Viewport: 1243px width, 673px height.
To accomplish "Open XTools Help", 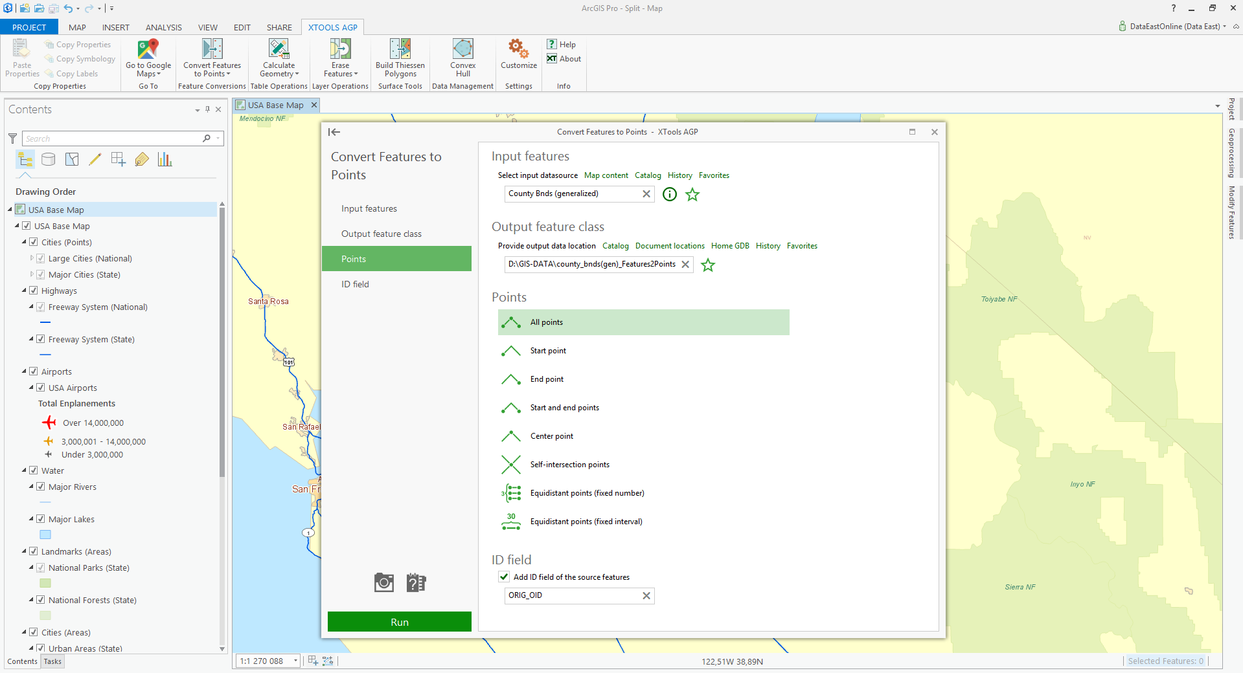I will point(561,44).
